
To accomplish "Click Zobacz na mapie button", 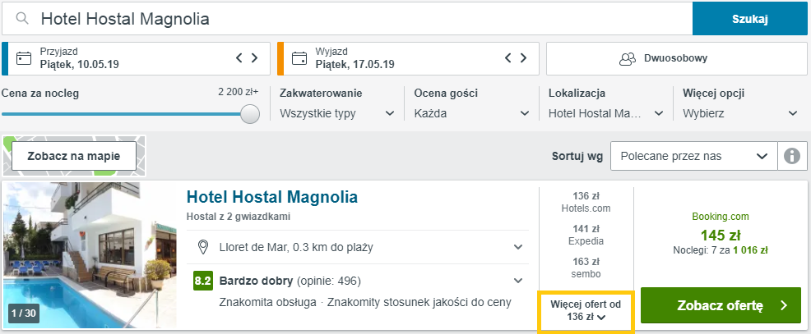I will pos(74,156).
